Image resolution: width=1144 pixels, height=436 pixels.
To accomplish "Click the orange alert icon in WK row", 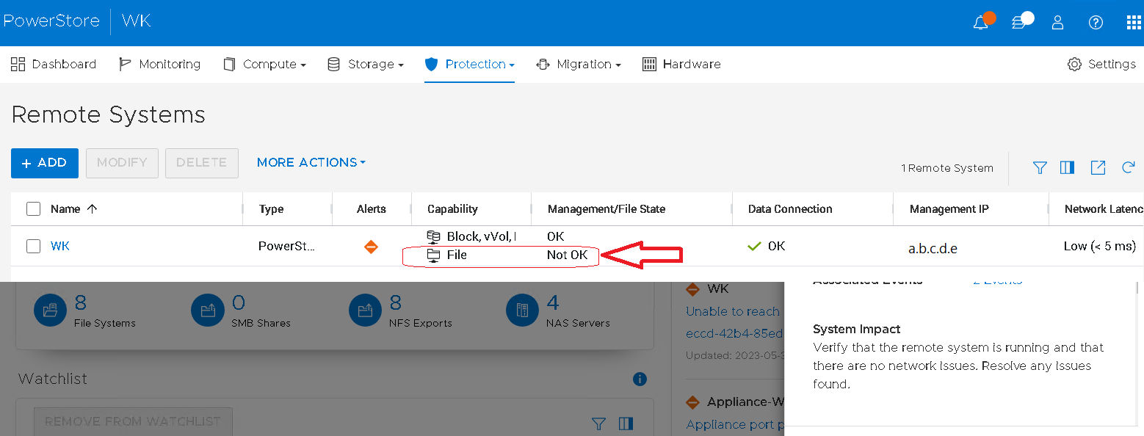I will click(x=371, y=246).
